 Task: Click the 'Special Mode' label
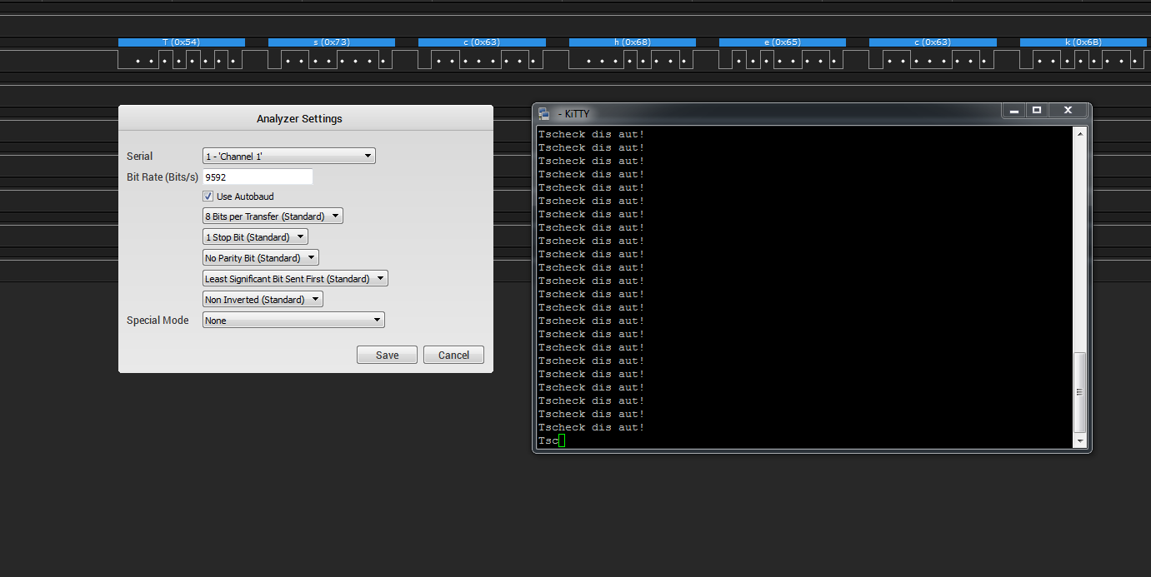pos(158,321)
